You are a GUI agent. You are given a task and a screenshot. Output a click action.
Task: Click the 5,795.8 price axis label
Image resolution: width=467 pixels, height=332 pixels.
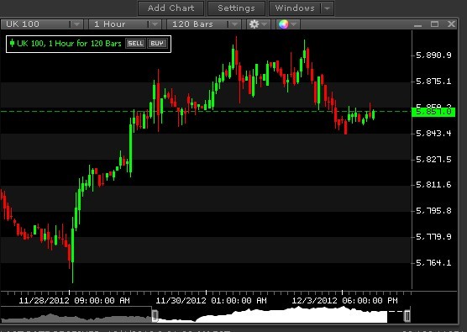433,211
